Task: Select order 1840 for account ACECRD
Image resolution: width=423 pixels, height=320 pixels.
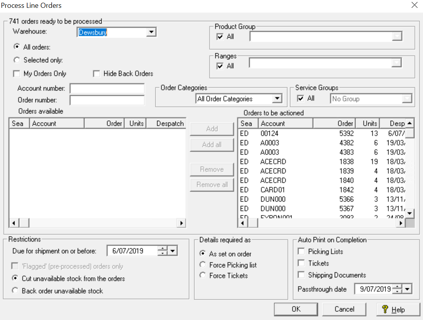Action: (322, 181)
